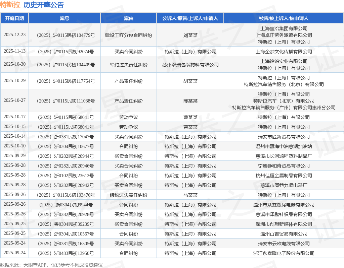
Task: Select case number 浙0381民初17047号
Action: tap(66, 137)
